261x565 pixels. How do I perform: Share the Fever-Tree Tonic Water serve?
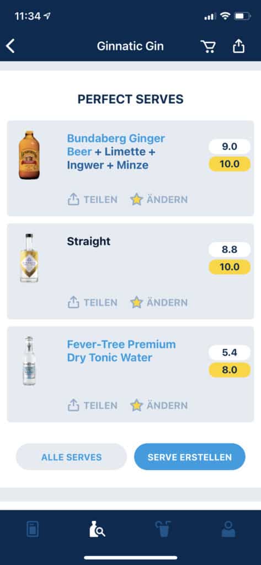coord(92,406)
